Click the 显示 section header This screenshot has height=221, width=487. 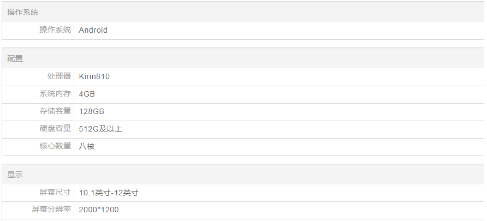[x=15, y=175]
